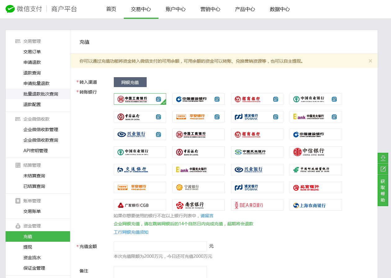Viewport: 391px width, 278px height.
Task: Choose the 北京银行 bank option
Action: [x=316, y=188]
